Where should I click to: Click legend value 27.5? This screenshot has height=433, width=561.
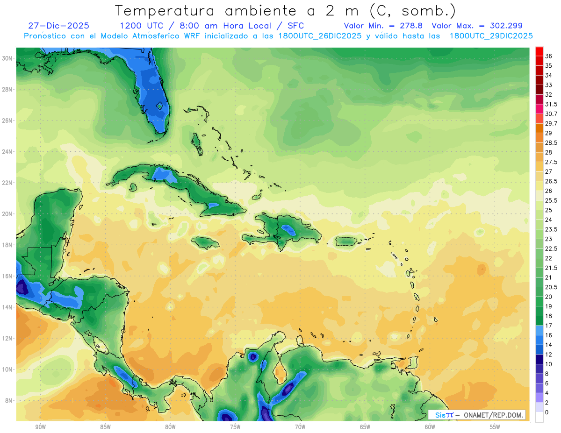(x=551, y=162)
